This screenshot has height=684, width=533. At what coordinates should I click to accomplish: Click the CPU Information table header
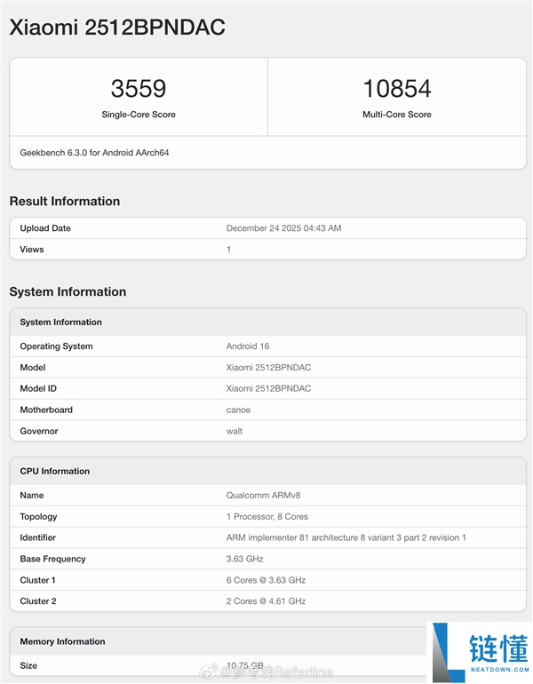tap(54, 471)
